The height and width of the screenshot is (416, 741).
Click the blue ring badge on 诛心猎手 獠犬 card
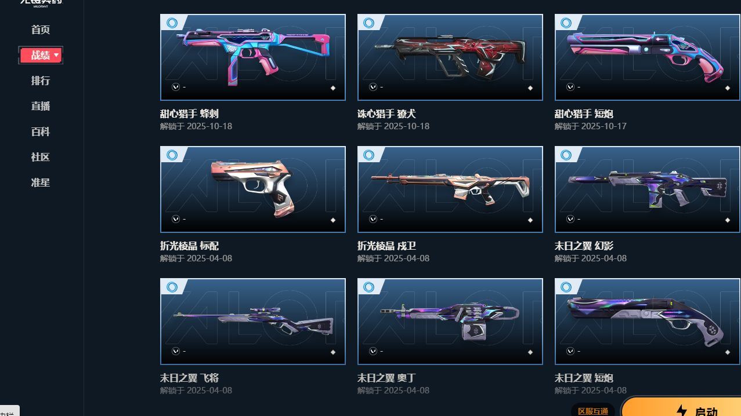pos(369,23)
